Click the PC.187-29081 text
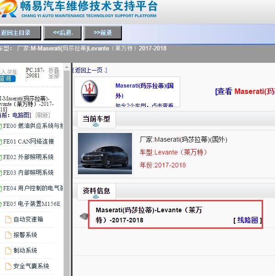Image resolution: width=275 pixels, height=276 pixels. point(35,73)
